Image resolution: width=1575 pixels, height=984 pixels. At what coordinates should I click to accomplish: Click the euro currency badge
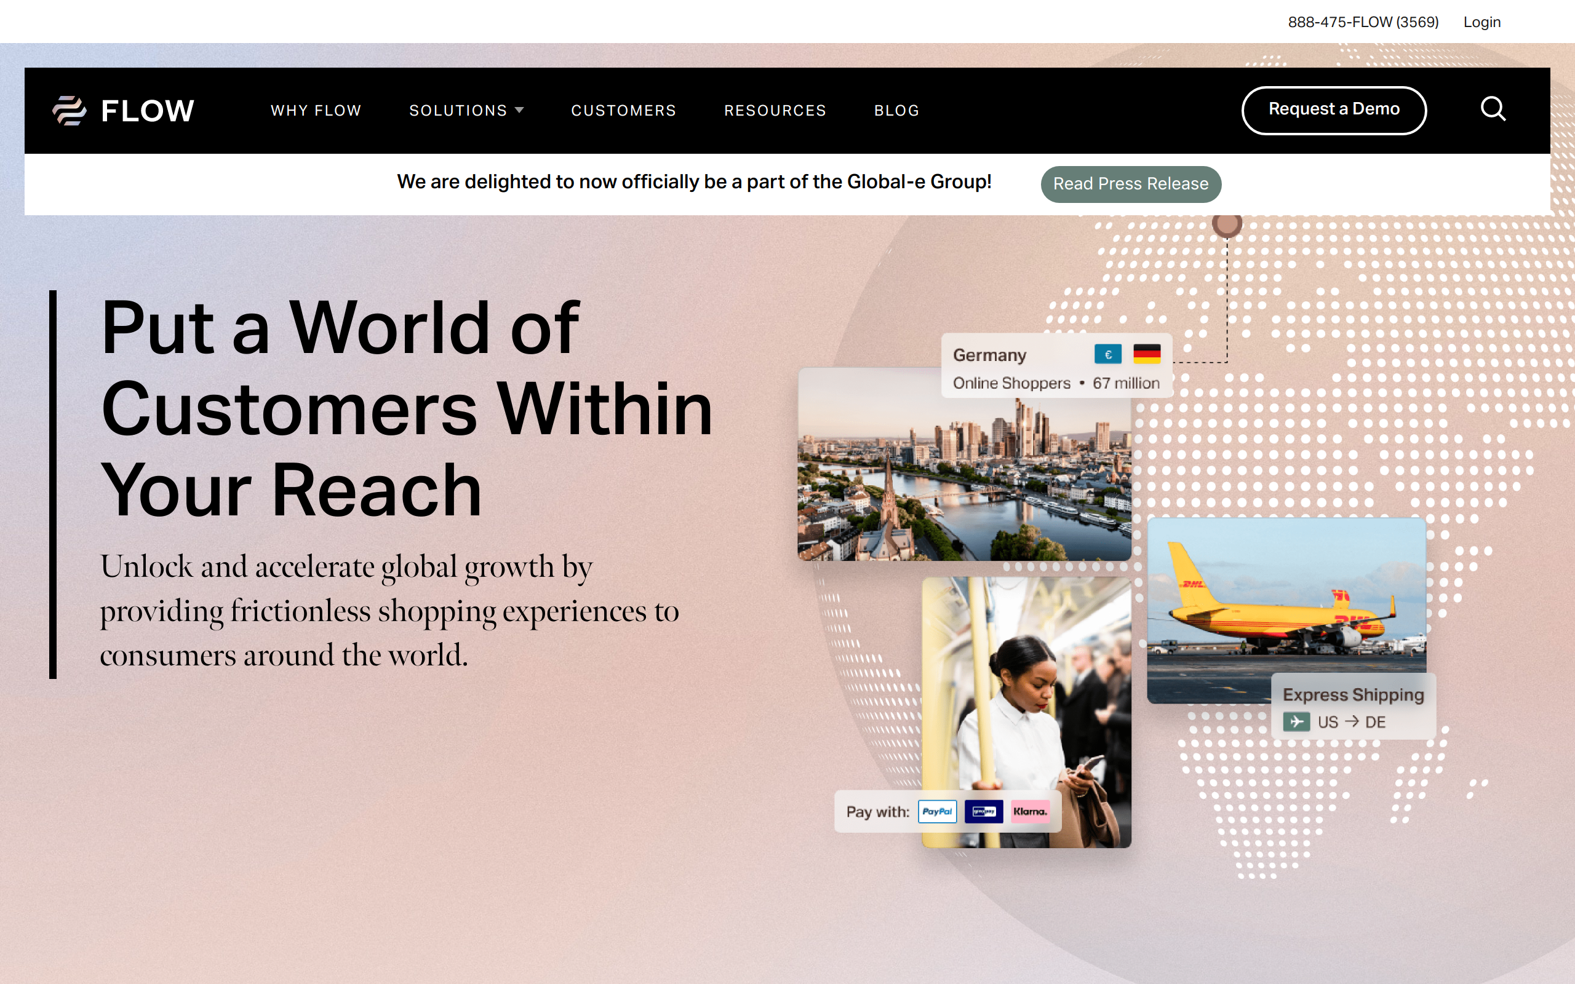click(1107, 355)
